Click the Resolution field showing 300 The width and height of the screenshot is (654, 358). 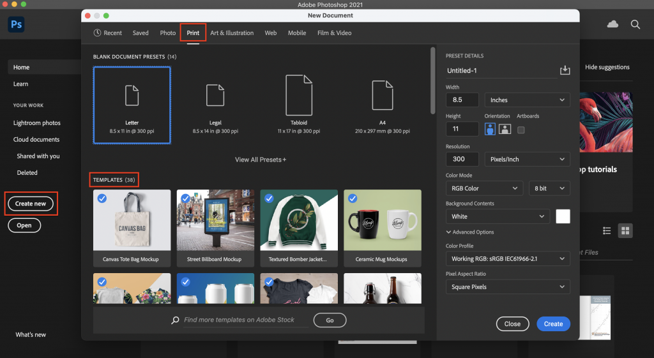coord(462,159)
